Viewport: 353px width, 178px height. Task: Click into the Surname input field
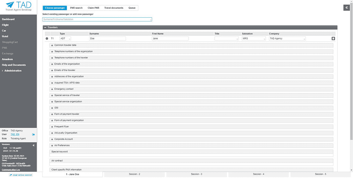(107, 38)
